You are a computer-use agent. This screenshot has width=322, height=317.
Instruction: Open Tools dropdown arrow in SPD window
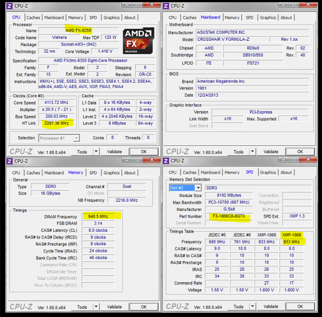[x=252, y=306]
